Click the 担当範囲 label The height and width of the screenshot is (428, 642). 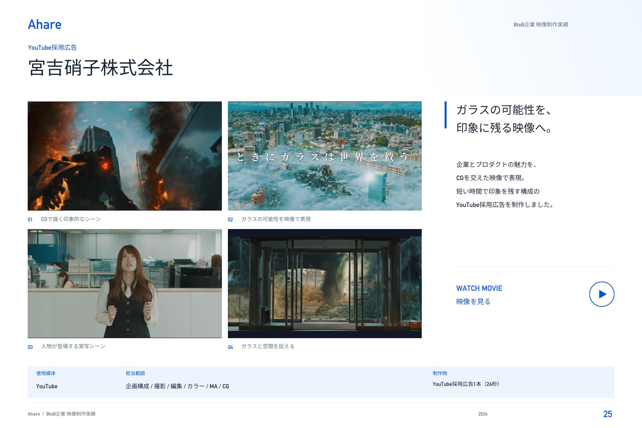click(135, 373)
